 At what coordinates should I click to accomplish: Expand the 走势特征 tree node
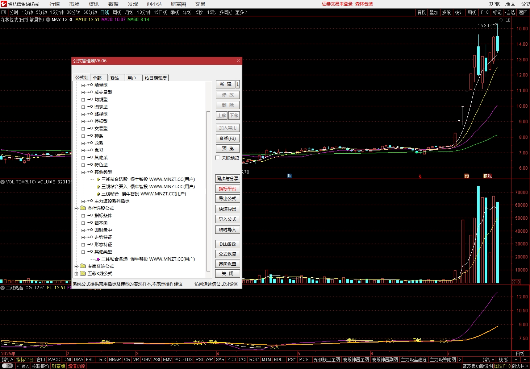point(83,237)
